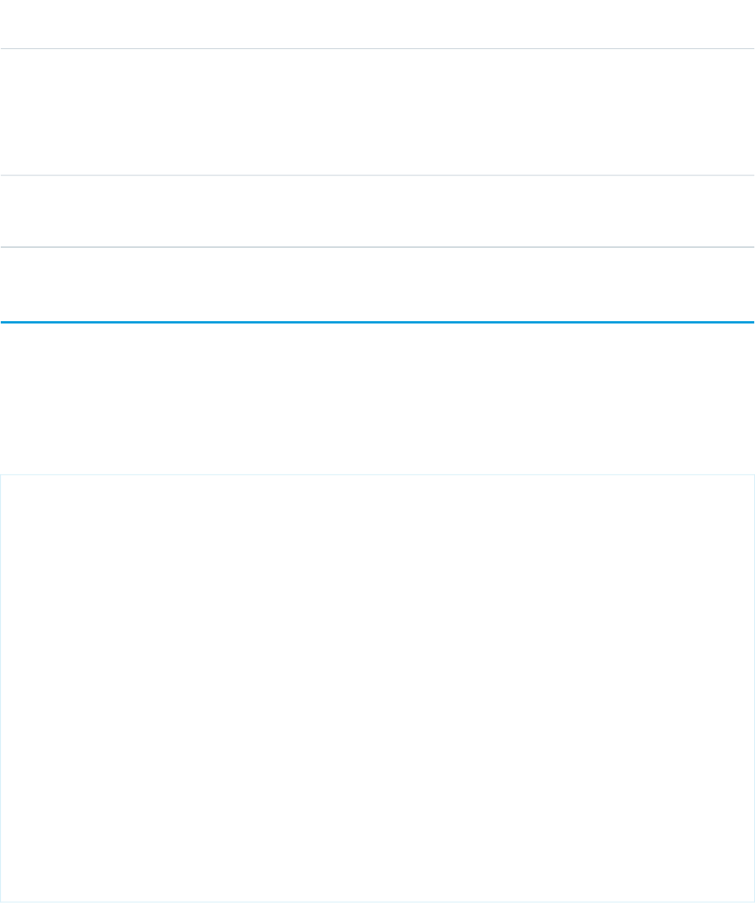The width and height of the screenshot is (755, 903).
Task: Click the blank section between second and third dividers
Action: 377,211
